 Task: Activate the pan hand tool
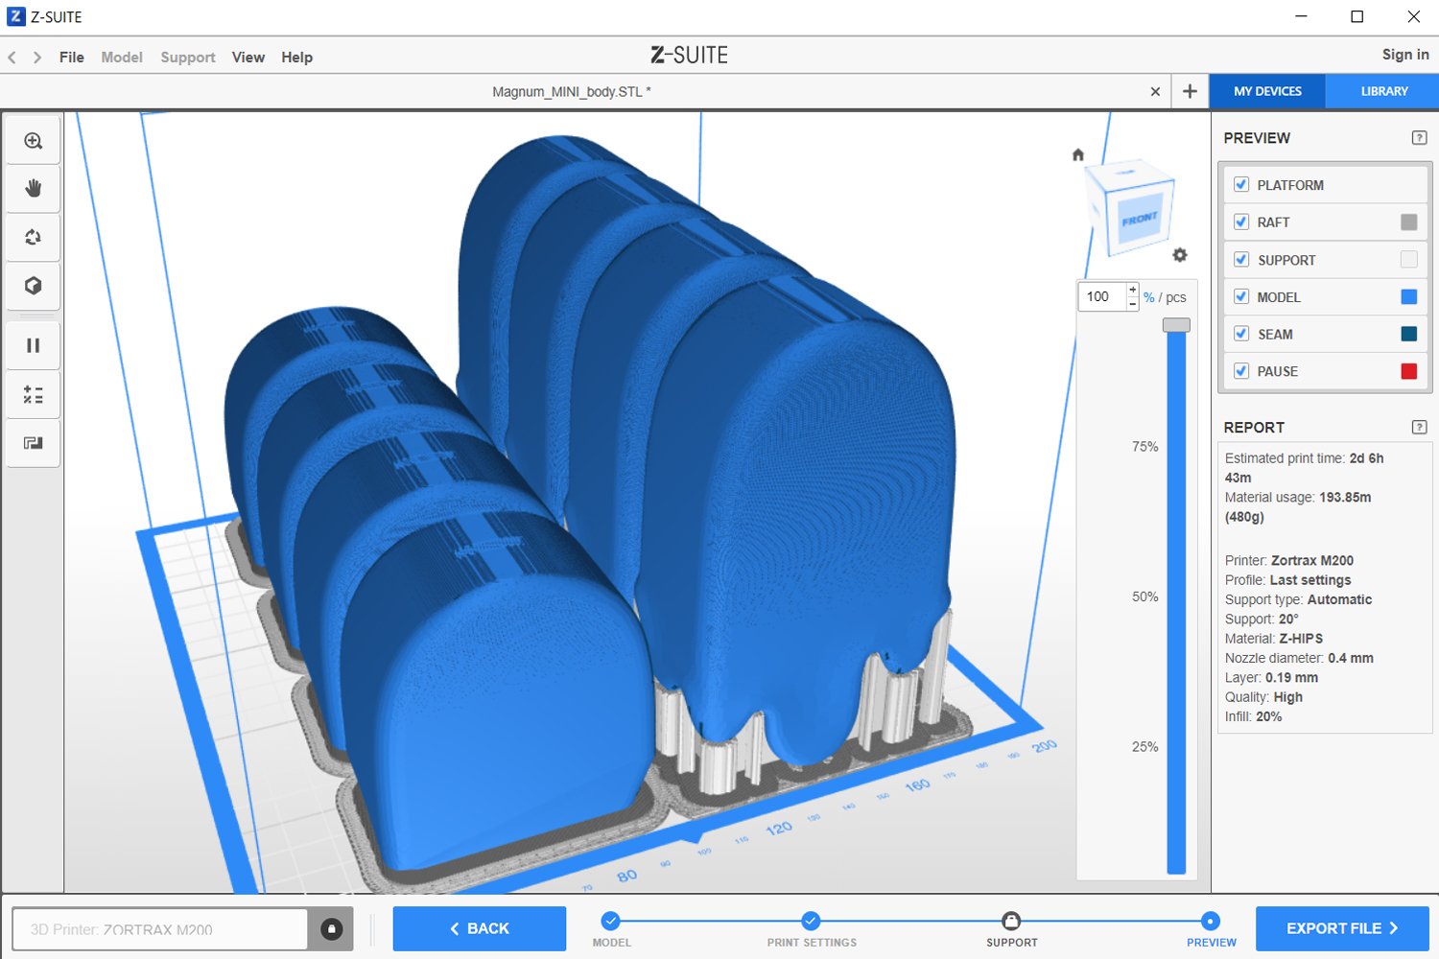click(x=34, y=189)
